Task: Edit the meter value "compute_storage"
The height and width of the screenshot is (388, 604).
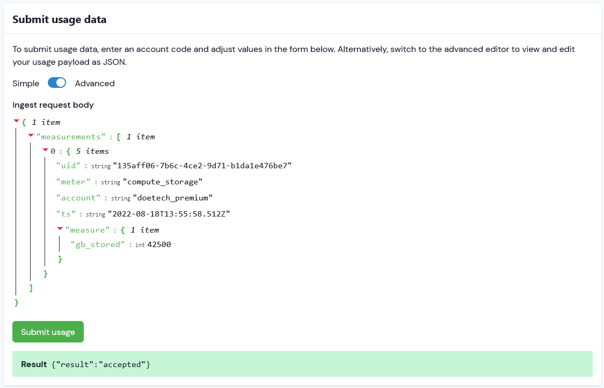Action: [163, 182]
